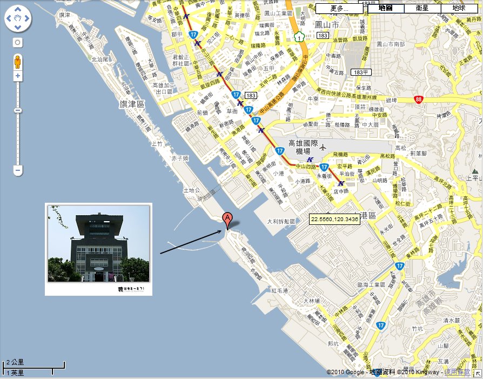483x379 pixels.
Task: Switch to 地球 earth view
Action: (459, 8)
